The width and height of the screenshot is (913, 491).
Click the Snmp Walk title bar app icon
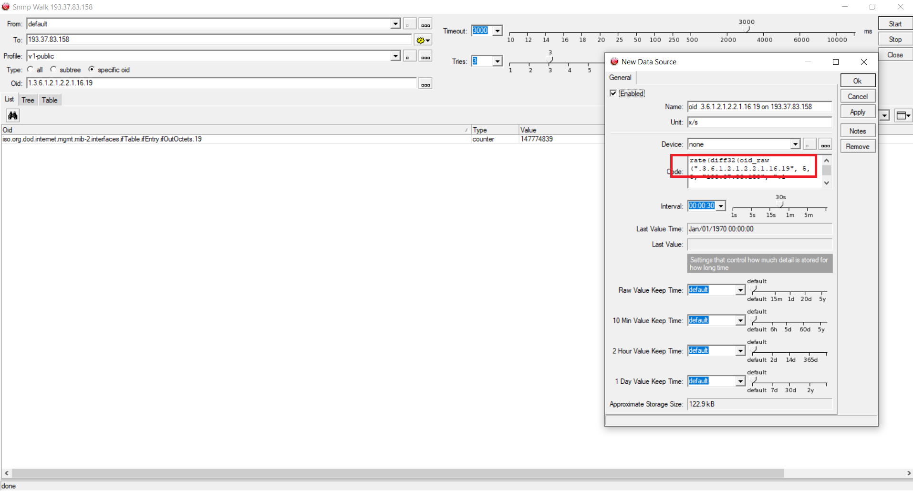[x=6, y=7]
